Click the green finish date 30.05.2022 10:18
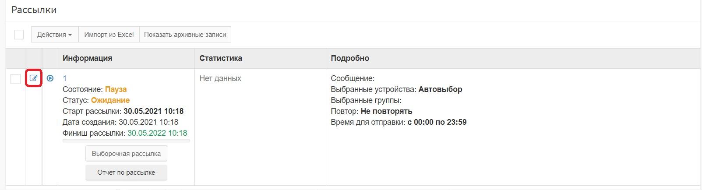The height and width of the screenshot is (190, 702). (157, 133)
